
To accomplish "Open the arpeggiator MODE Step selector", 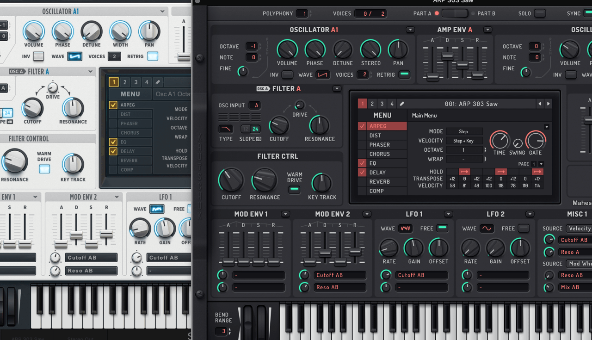I will [x=464, y=131].
